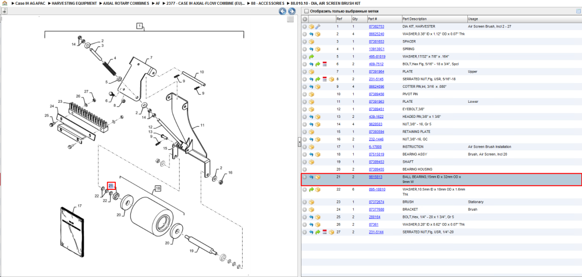Open '2377 - CASE IH AXIAL-FLOW COMBINE' breadcrumb
Image resolution: width=582 pixels, height=277 pixels.
point(205,3)
